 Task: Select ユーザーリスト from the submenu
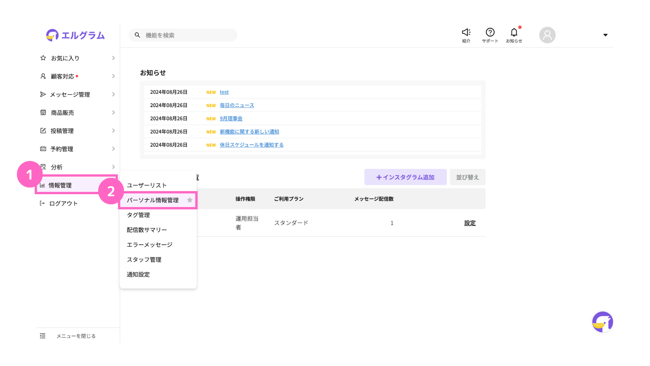[147, 185]
